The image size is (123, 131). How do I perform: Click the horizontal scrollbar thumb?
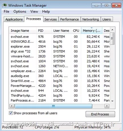point(53,106)
